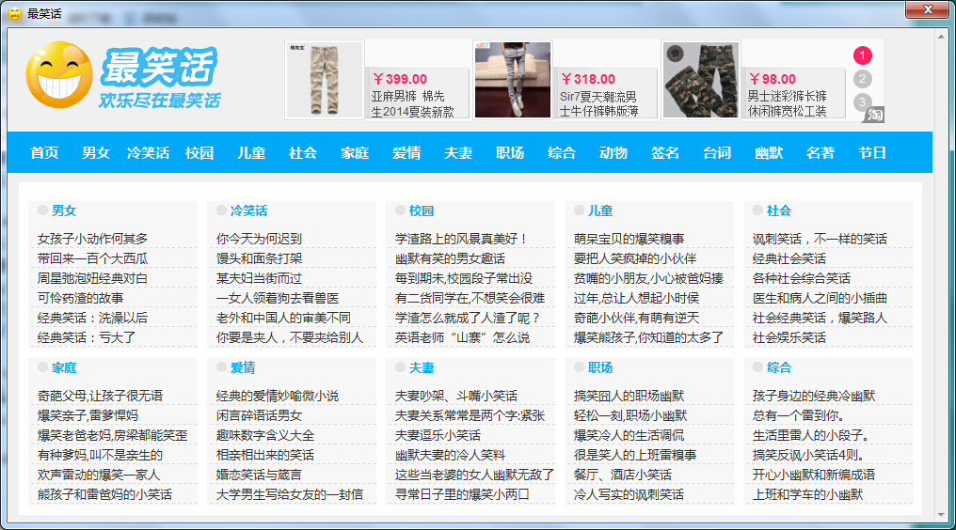This screenshot has width=956, height=530.
Task: Click the bullet icon beside 职场 section heading
Action: [x=580, y=367]
